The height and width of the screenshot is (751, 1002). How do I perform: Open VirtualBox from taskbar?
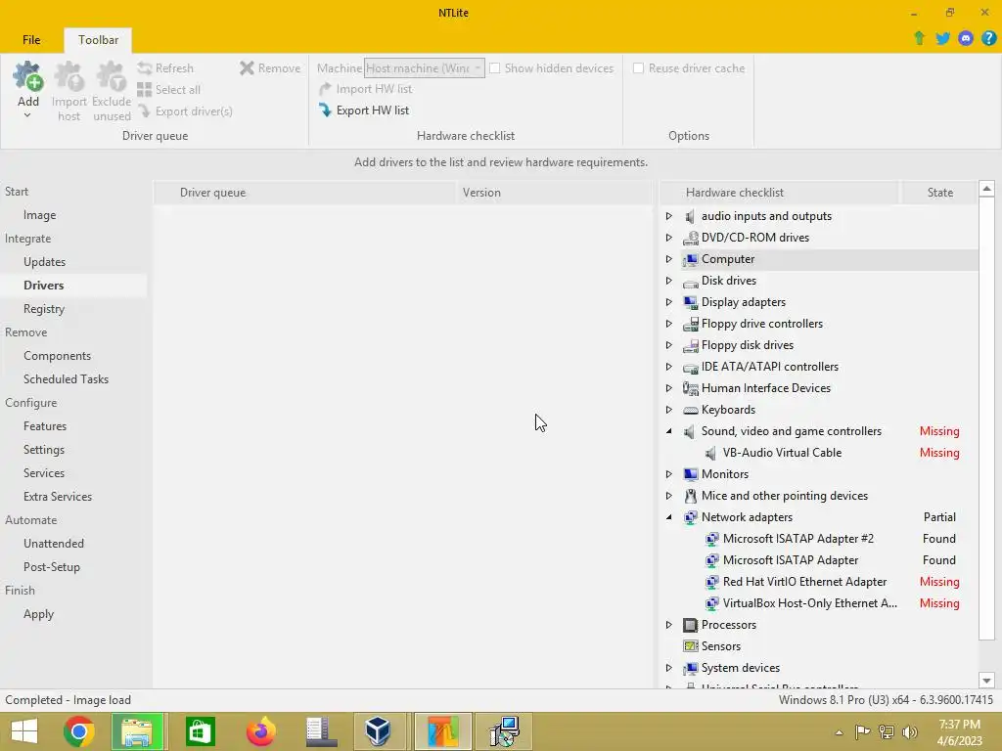379,731
